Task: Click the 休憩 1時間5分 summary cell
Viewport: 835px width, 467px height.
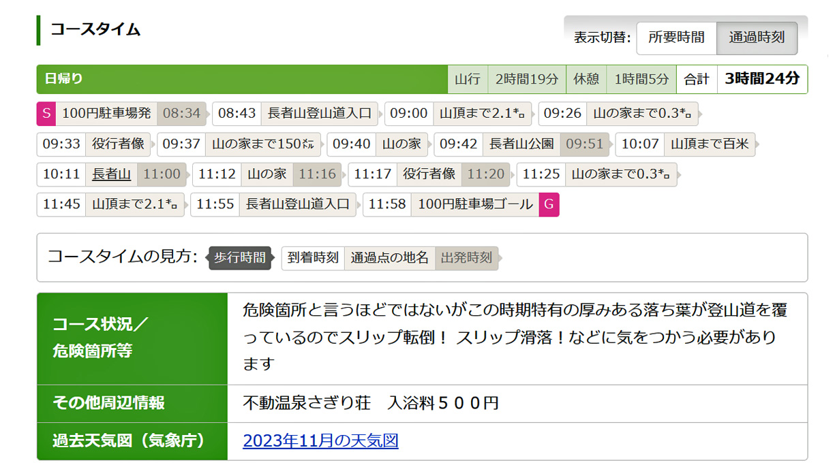Action: pyautogui.click(x=620, y=79)
